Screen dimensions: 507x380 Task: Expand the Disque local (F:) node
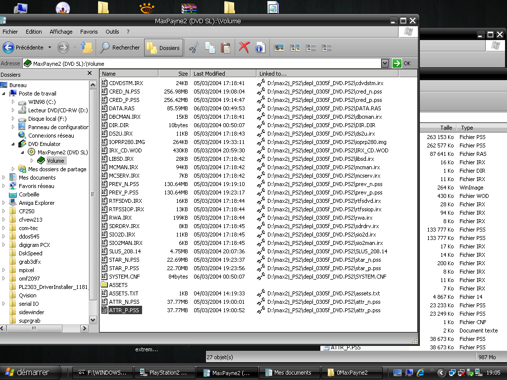[x=13, y=119]
